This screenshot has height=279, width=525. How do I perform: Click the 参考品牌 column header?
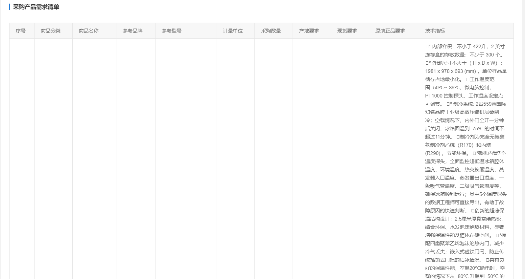(132, 31)
